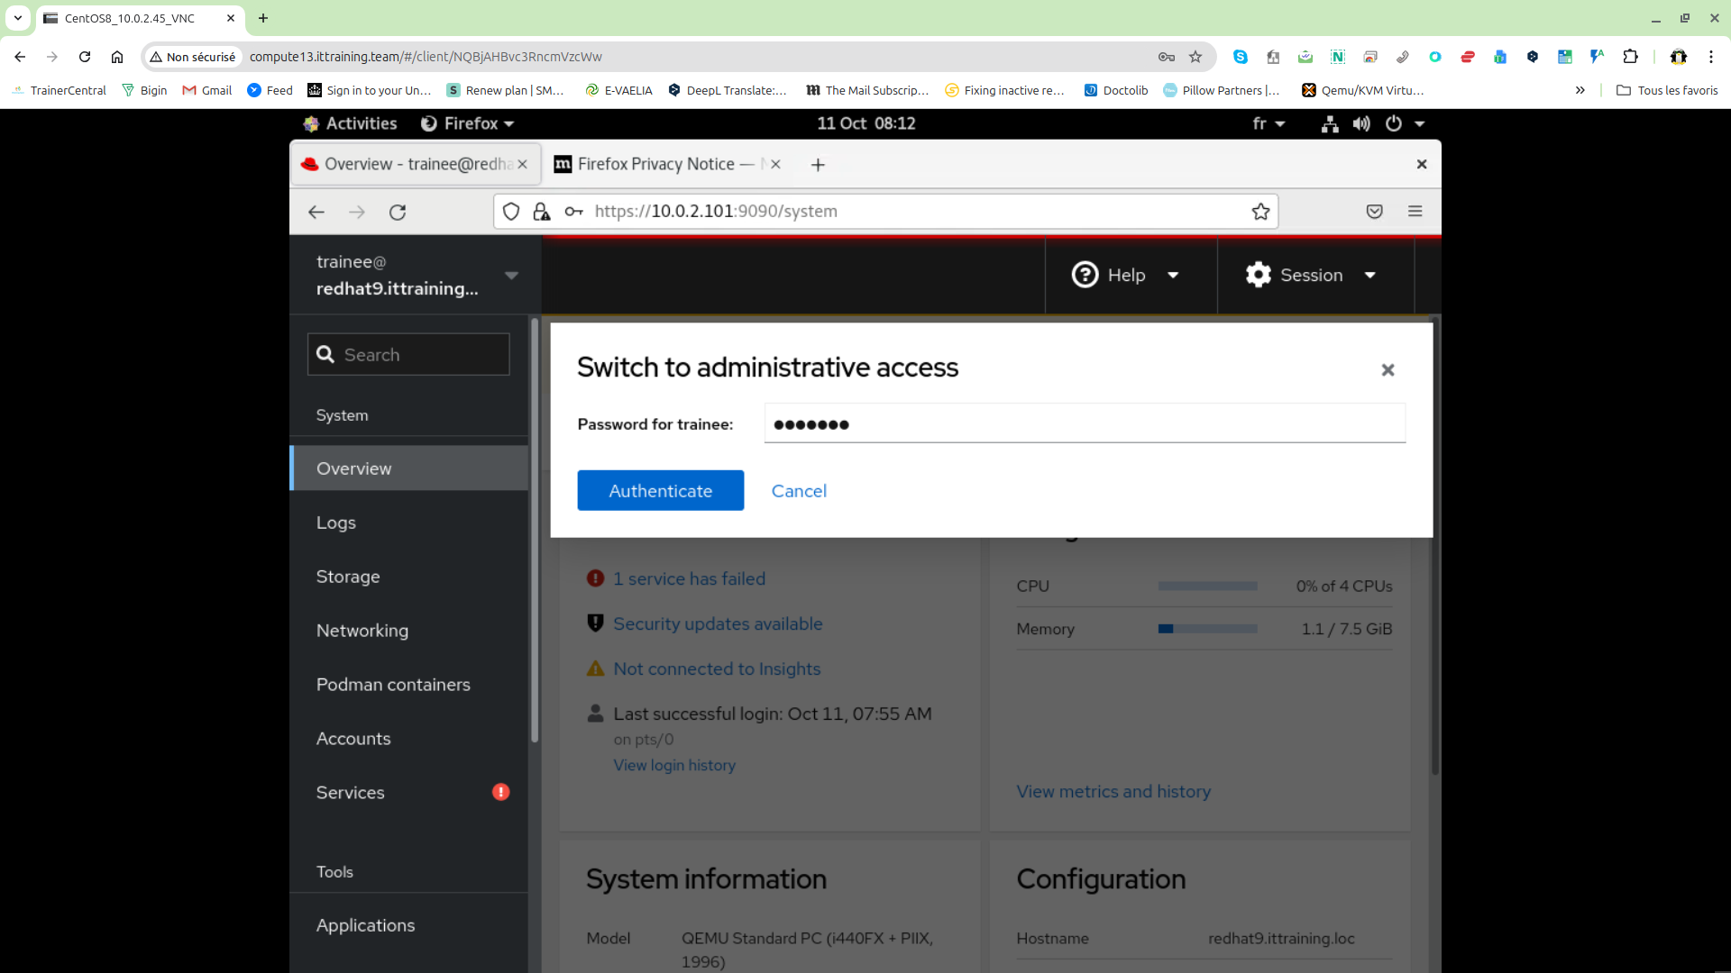The height and width of the screenshot is (973, 1731).
Task: Open the TrainerCentral bookmark
Action: click(60, 90)
